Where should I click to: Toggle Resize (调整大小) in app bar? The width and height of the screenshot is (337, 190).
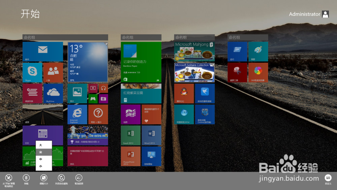43,180
